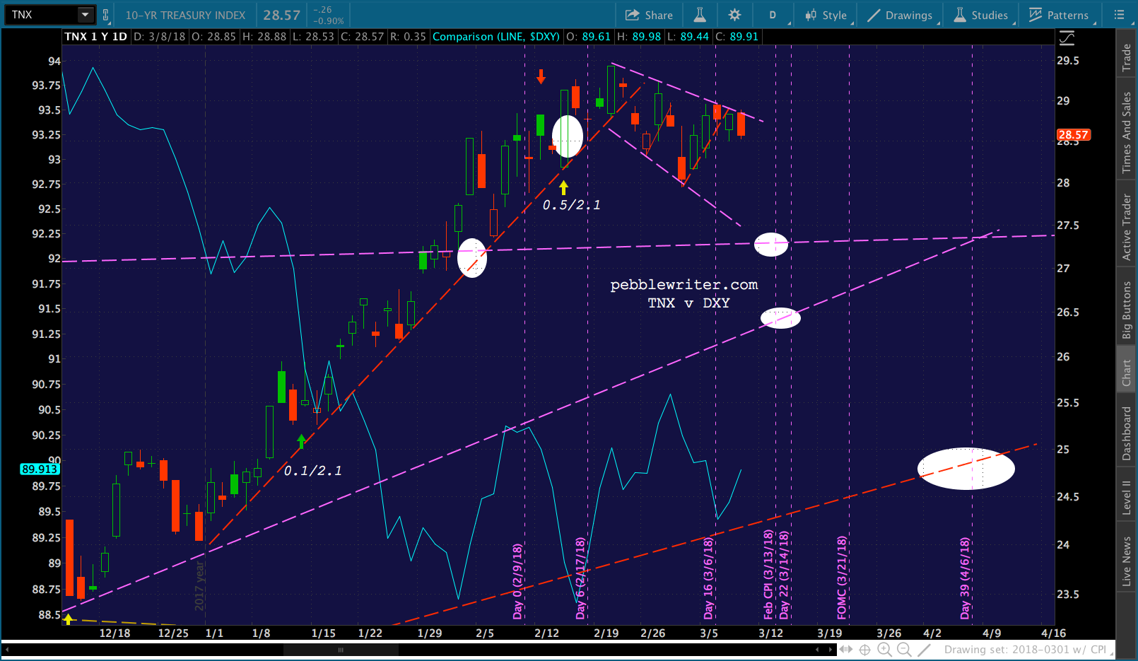Select the Day 0 (2/9/18) vertical line label

coord(517,581)
